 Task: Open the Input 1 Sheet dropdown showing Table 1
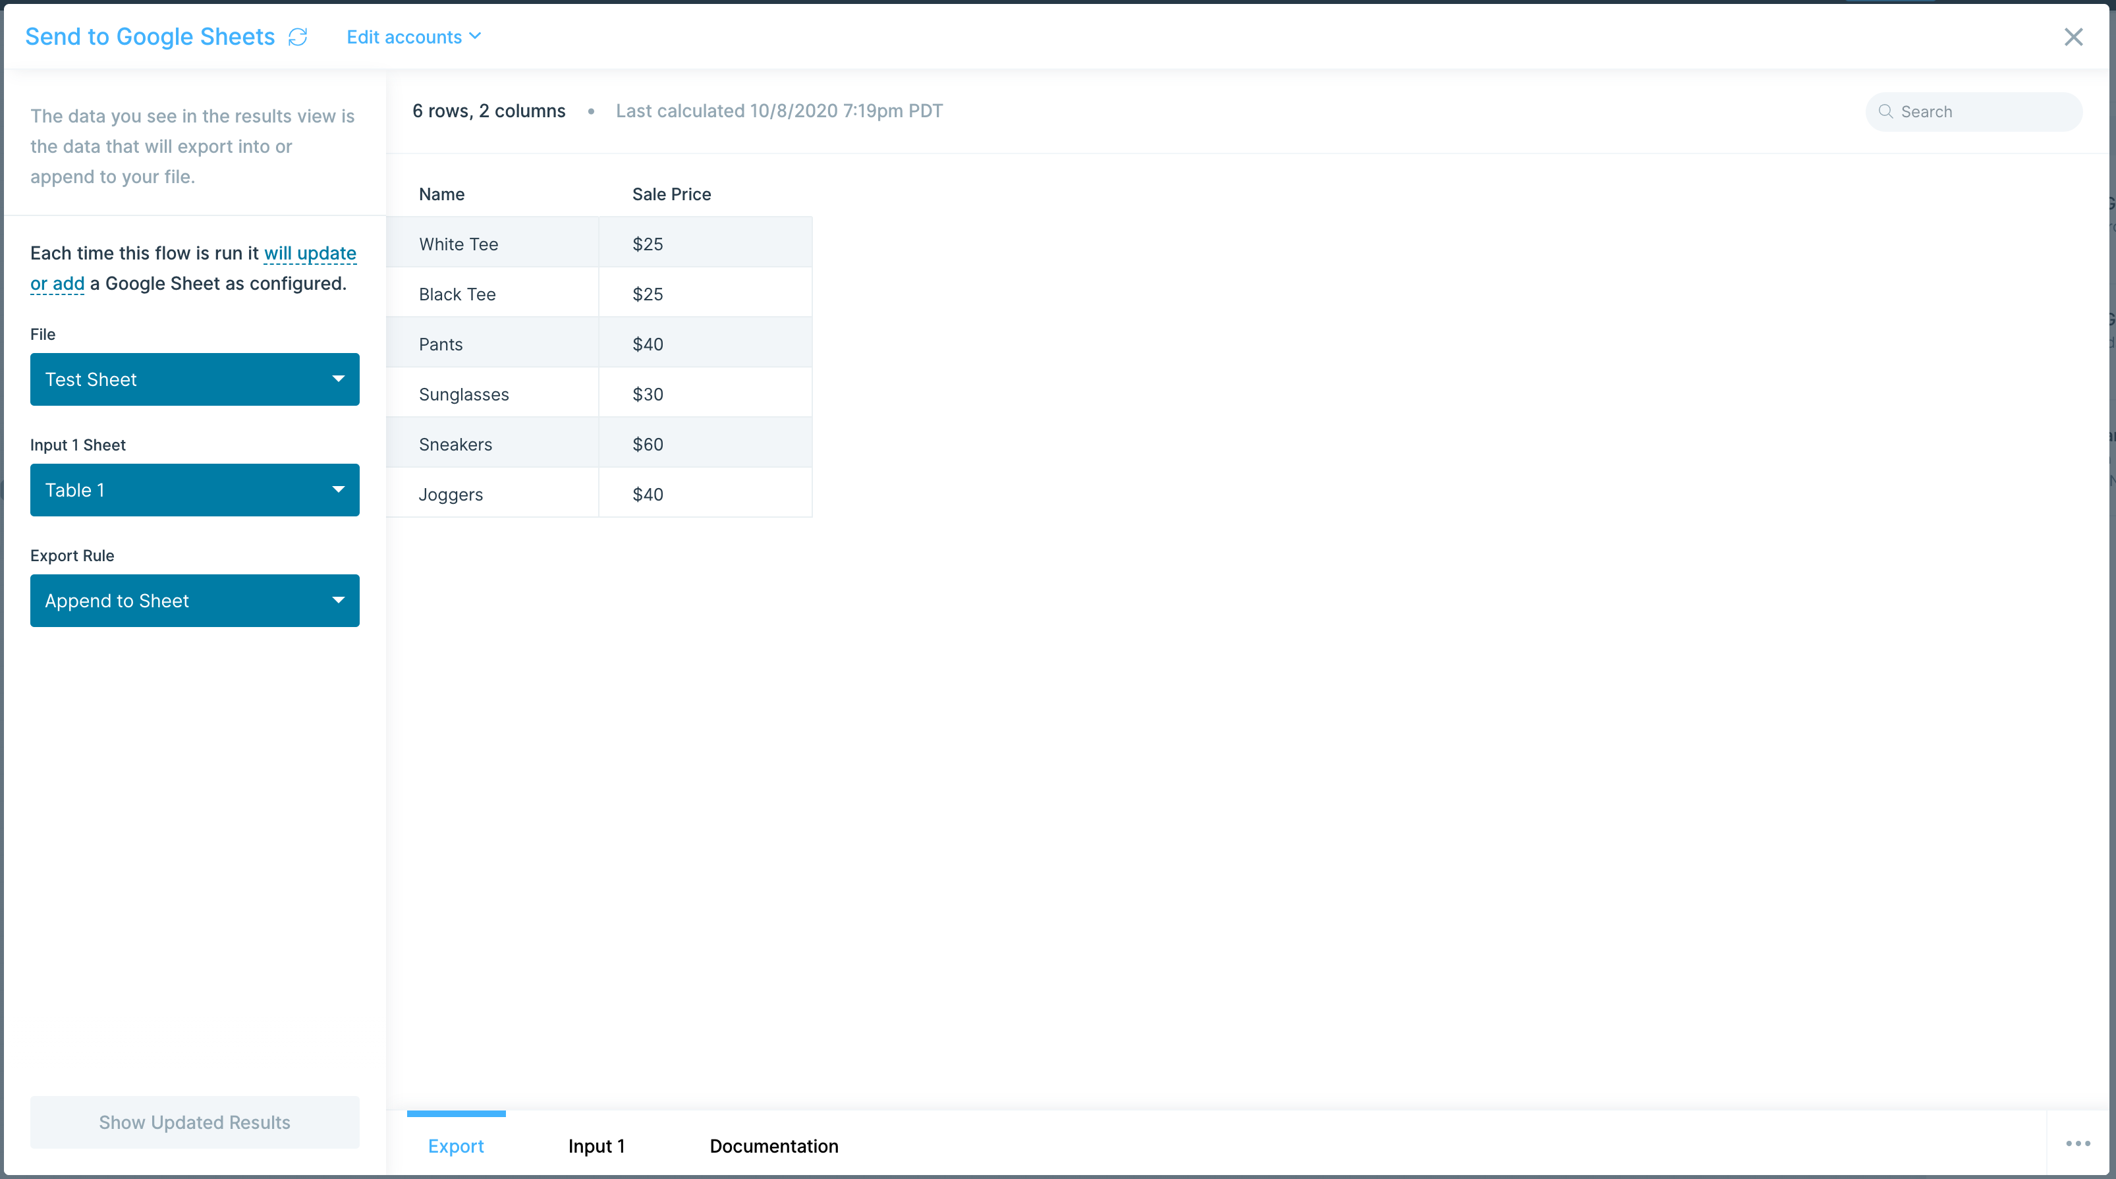(x=195, y=490)
